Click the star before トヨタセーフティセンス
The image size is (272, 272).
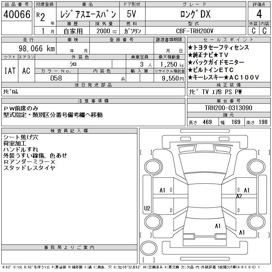coord(190,48)
